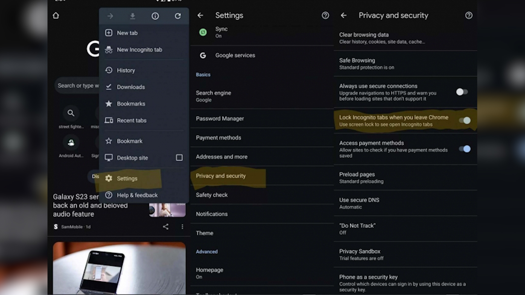Tap the download page icon in the menu
525x295 pixels.
(x=133, y=16)
